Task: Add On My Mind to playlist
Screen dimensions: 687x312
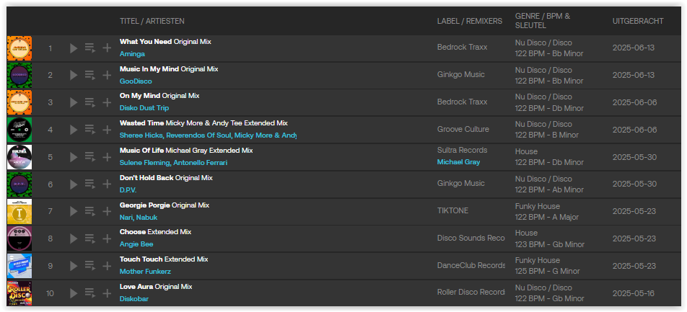Action: 107,102
